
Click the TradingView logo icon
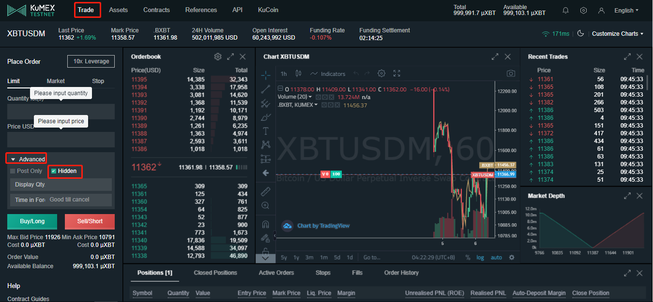tap(288, 226)
